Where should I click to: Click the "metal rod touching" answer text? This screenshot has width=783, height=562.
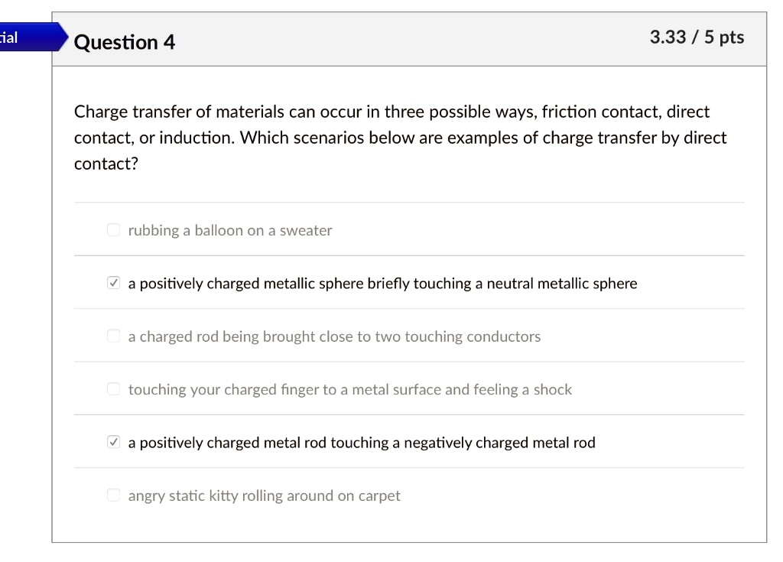point(362,442)
